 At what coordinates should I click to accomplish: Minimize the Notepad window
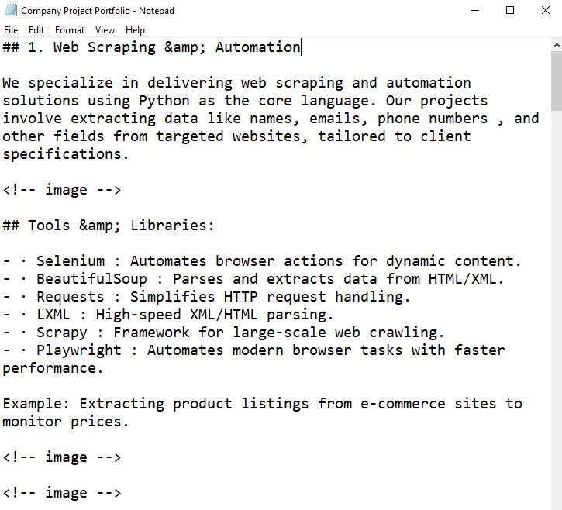pyautogui.click(x=475, y=10)
